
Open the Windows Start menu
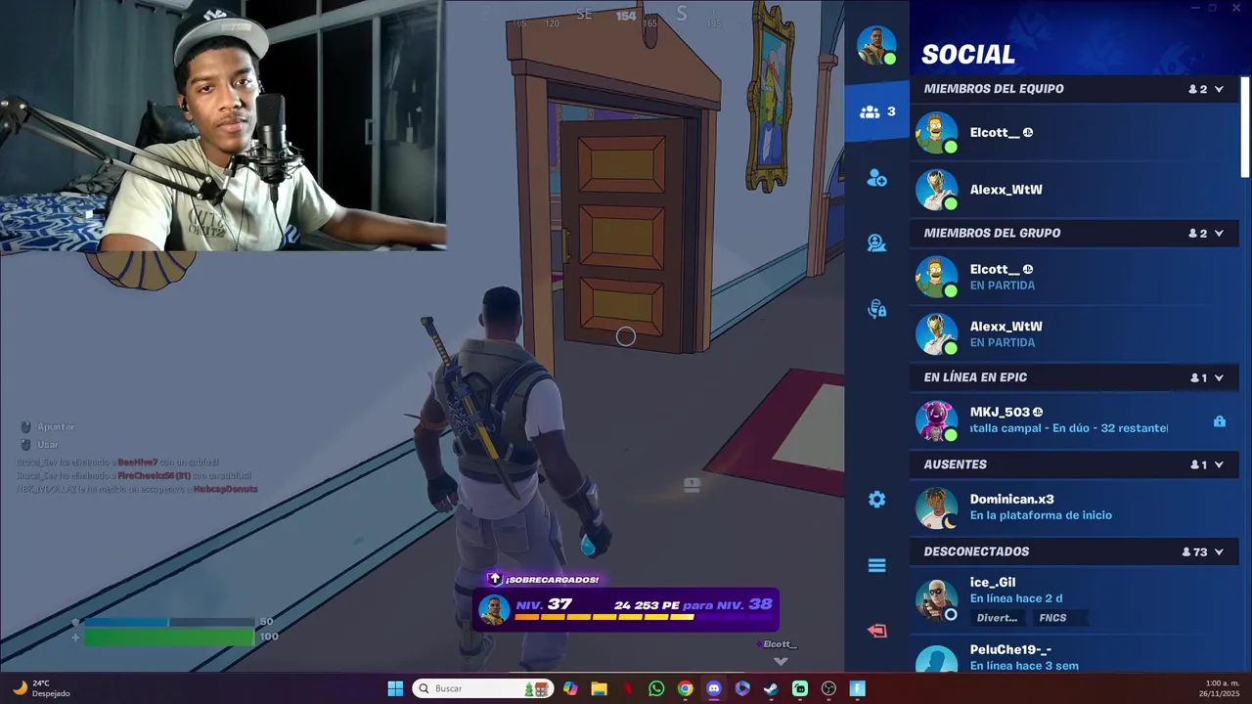click(395, 689)
